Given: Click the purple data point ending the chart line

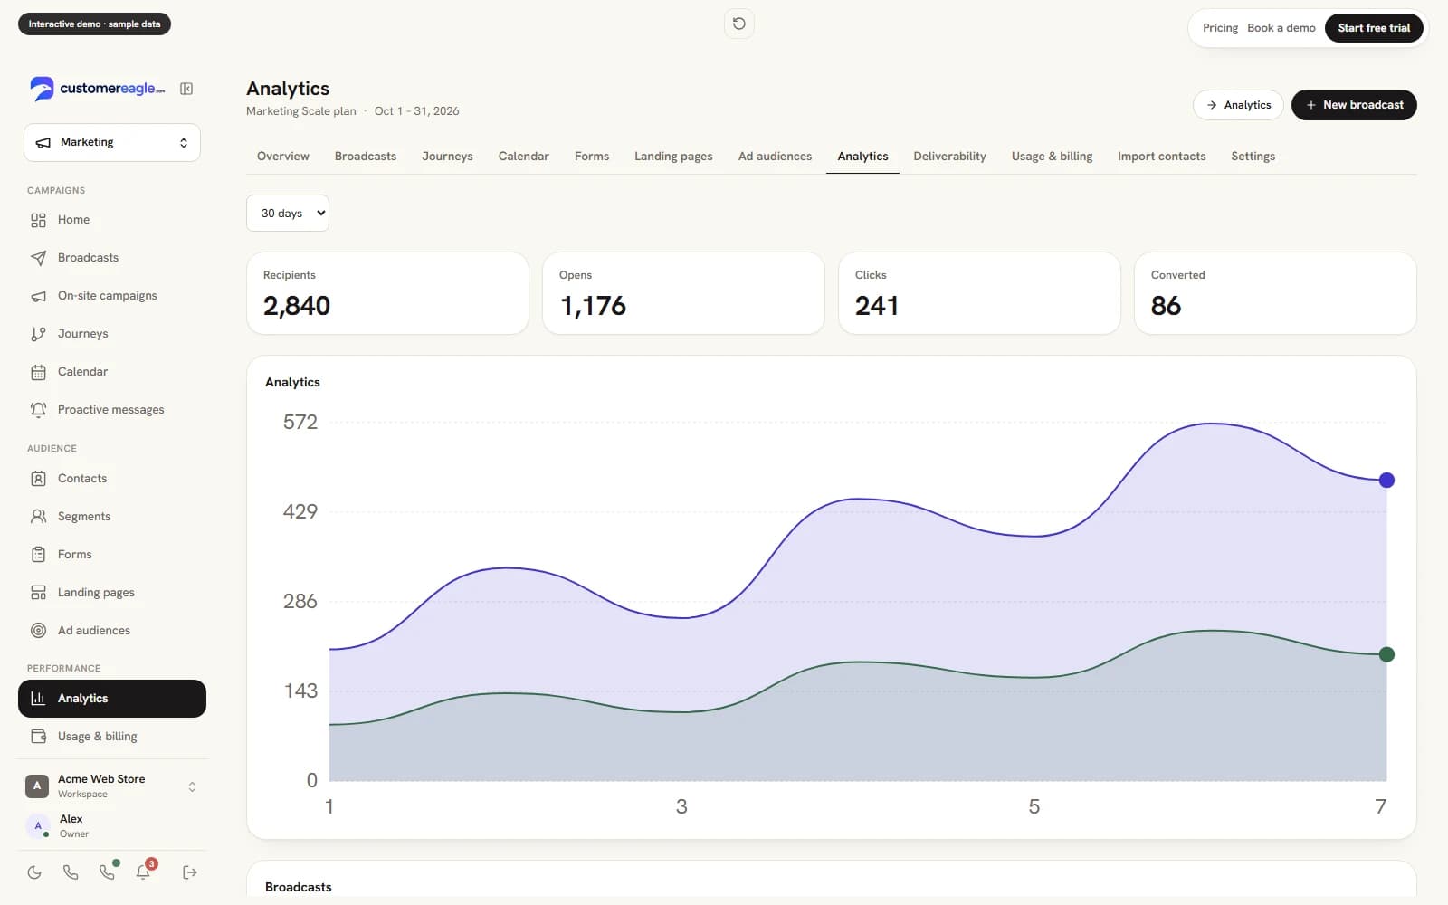Looking at the screenshot, I should tap(1386, 480).
